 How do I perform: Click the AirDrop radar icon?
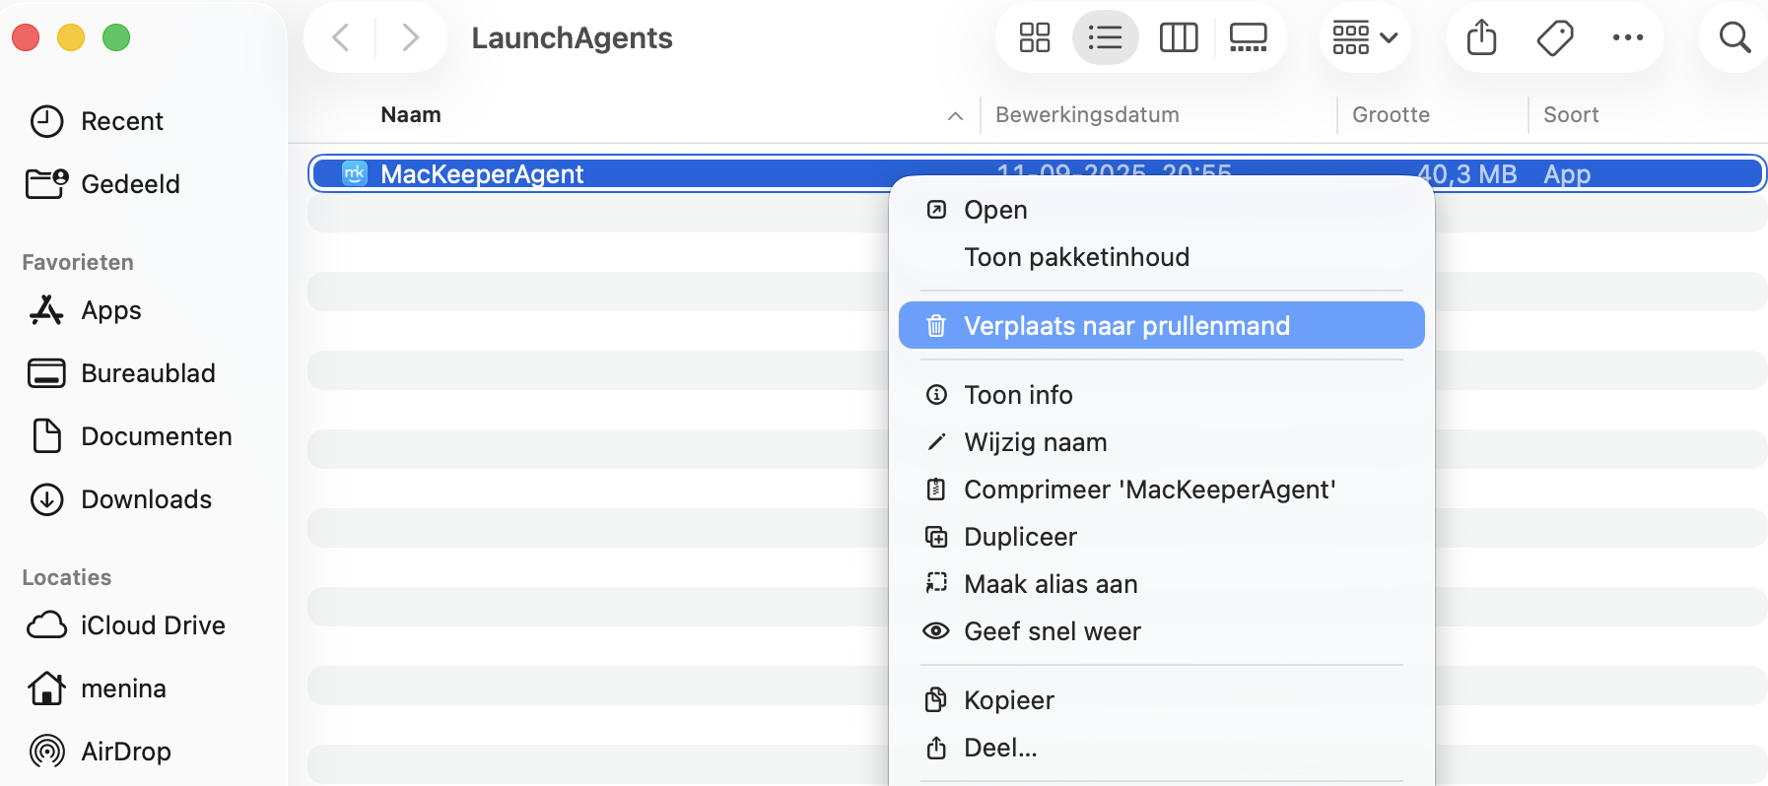(46, 752)
